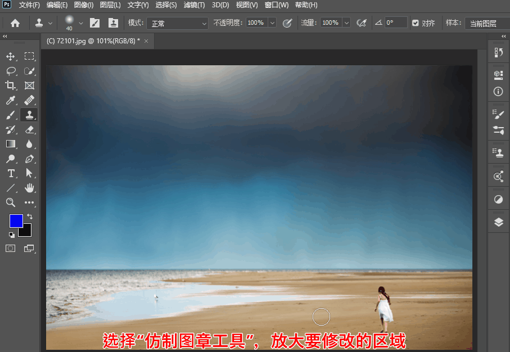The width and height of the screenshot is (510, 352).
Task: Open the 编辑(E) menu
Action: tap(57, 5)
